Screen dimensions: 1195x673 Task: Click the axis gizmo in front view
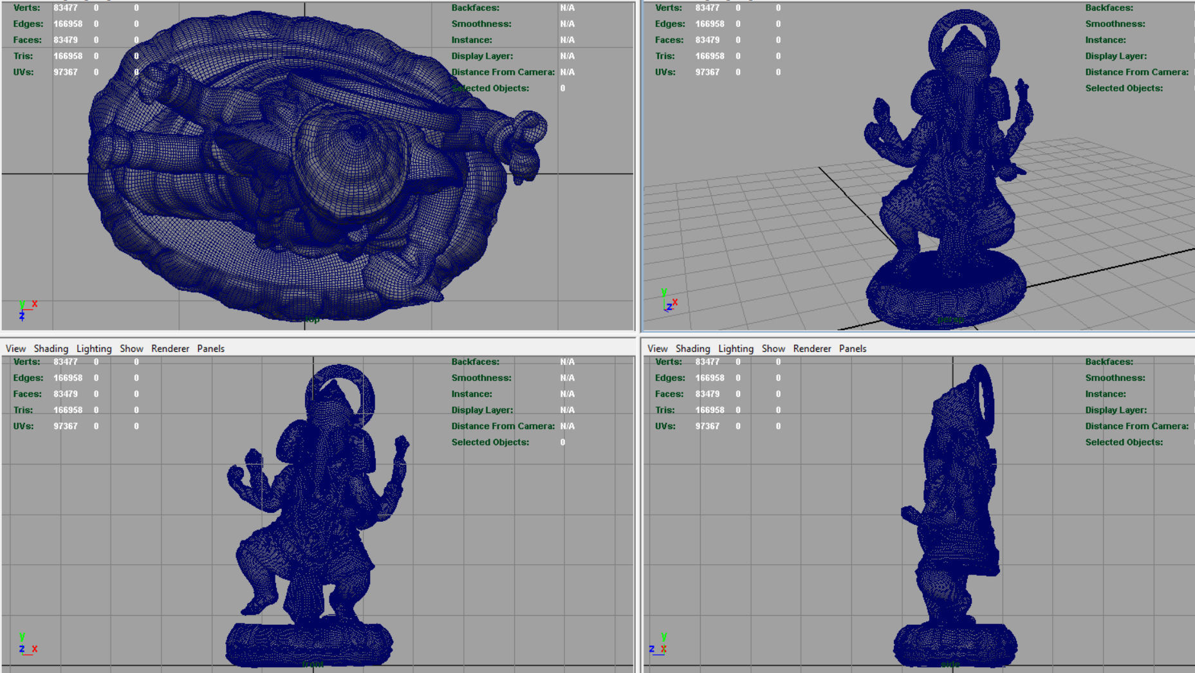tap(27, 643)
